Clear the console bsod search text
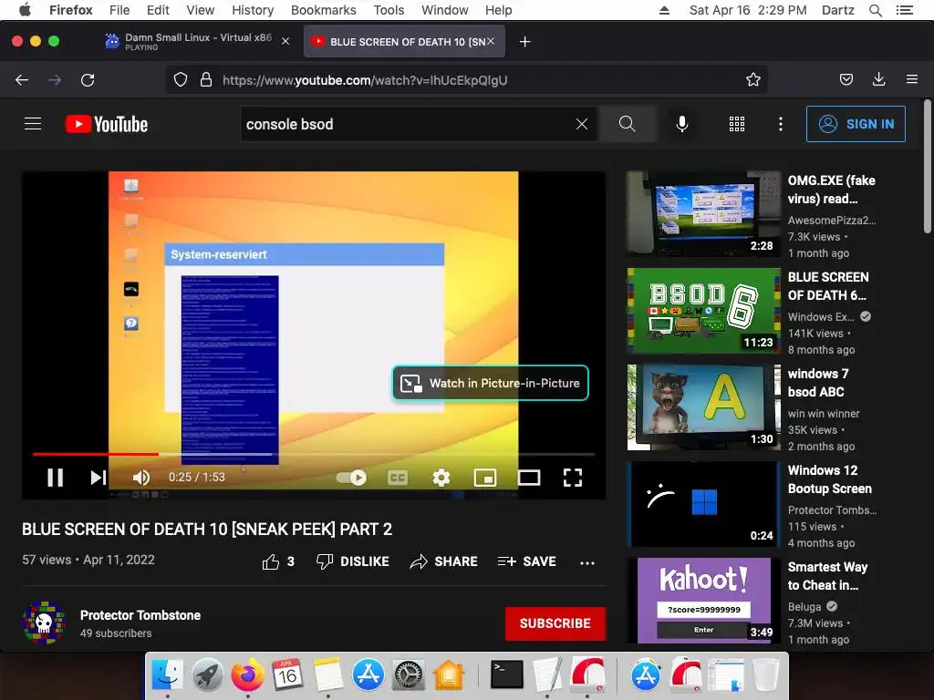This screenshot has height=700, width=934. tap(582, 124)
